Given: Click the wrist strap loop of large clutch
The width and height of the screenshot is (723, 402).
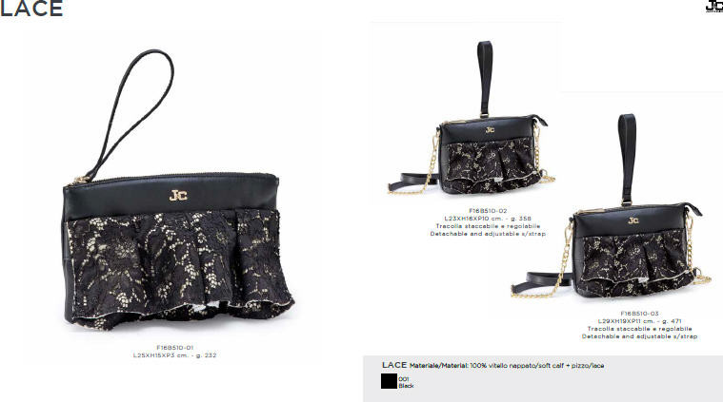Looking at the screenshot, I should (133, 115).
